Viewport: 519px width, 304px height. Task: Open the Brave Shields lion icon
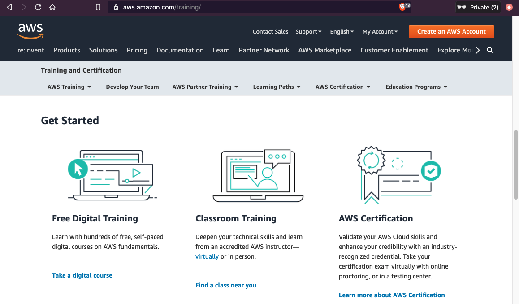point(402,7)
